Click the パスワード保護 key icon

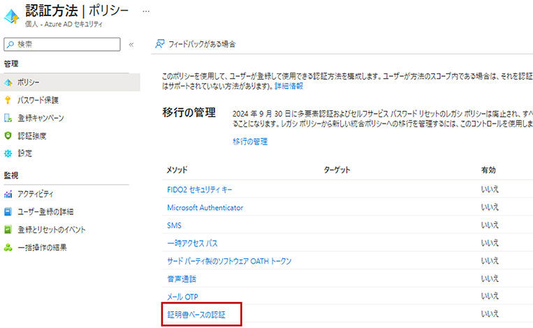(9, 100)
